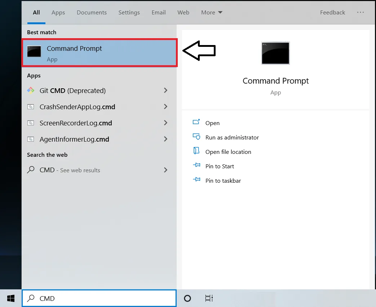
Task: Switch to the Web tab
Action: click(x=183, y=13)
